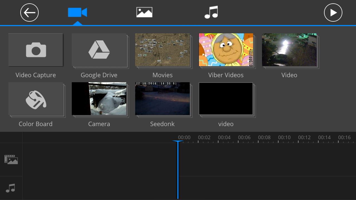Click the Video Capture label
Image resolution: width=356 pixels, height=200 pixels.
pyautogui.click(x=36, y=75)
